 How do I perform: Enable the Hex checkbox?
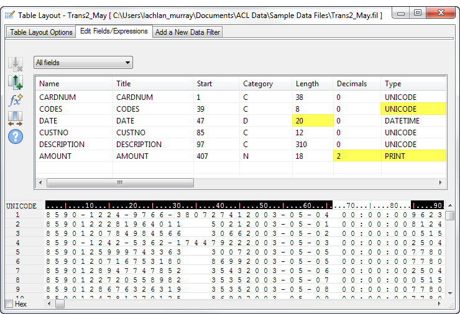[x=9, y=304]
